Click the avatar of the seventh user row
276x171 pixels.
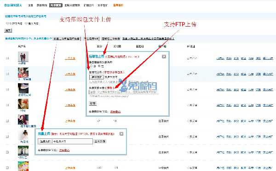point(23,151)
